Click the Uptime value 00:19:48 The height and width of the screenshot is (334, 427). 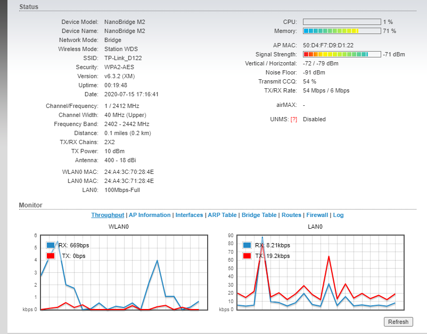pos(116,85)
